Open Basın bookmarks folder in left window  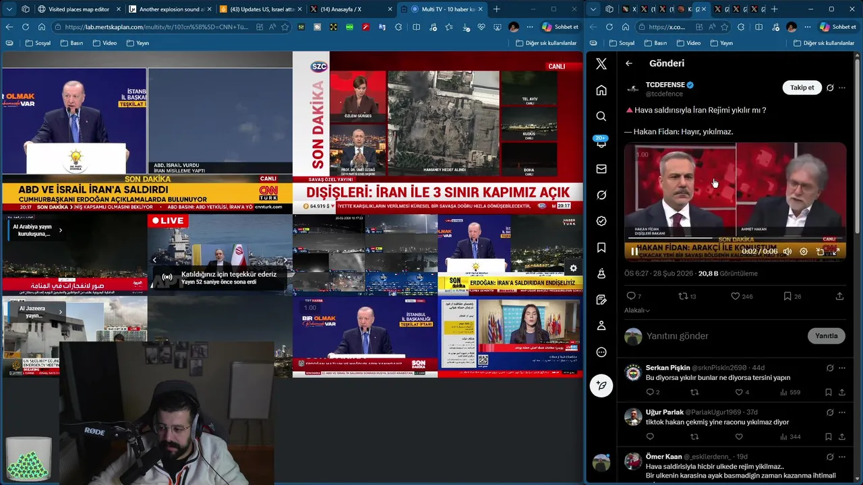point(71,43)
